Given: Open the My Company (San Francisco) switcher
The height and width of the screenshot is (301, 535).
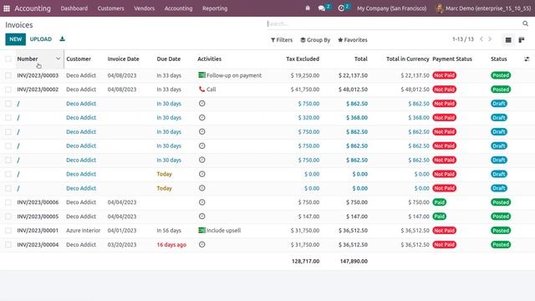Looking at the screenshot, I should (392, 8).
